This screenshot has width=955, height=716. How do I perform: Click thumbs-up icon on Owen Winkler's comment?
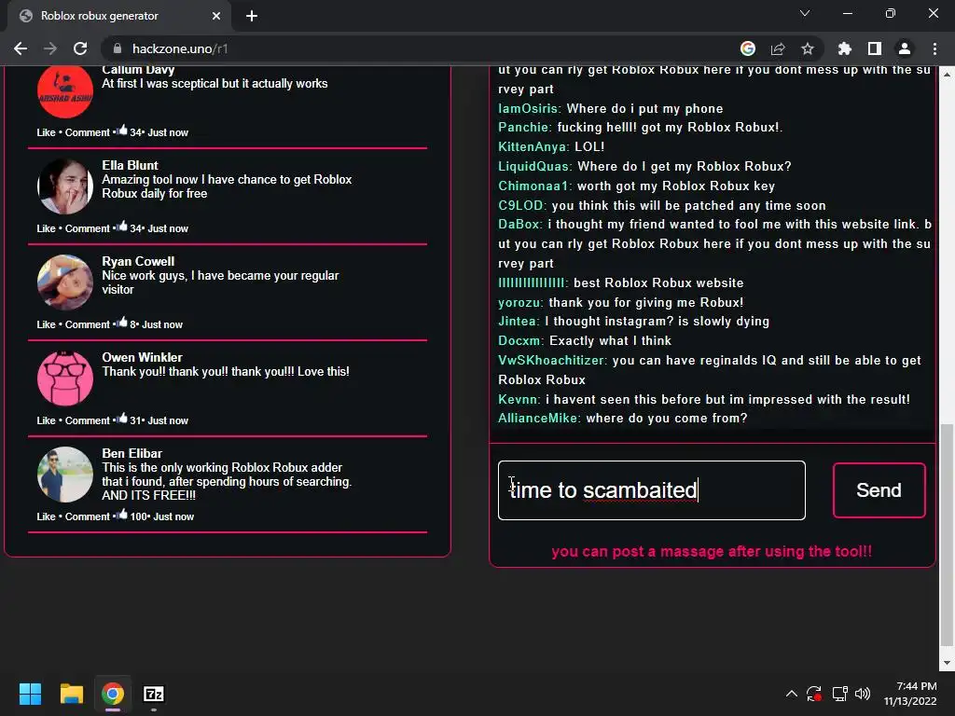(122, 418)
